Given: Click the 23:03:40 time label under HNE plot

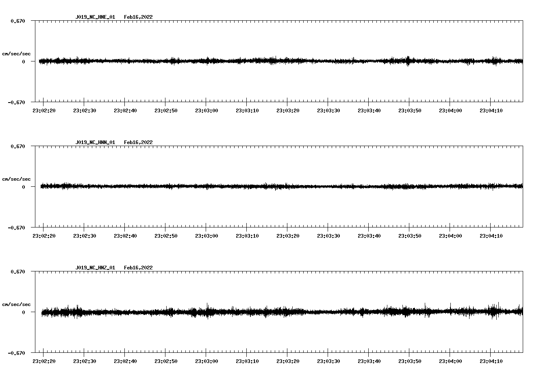Looking at the screenshot, I should click(369, 110).
